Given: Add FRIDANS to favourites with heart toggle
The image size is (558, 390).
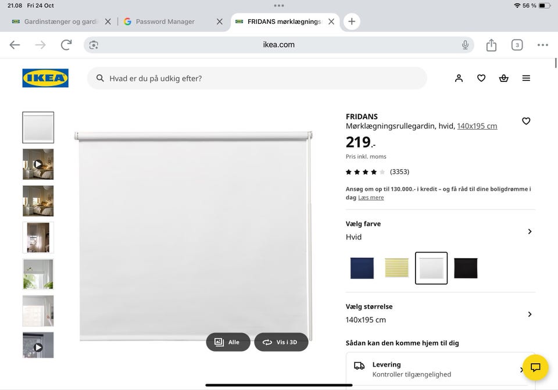Looking at the screenshot, I should (x=526, y=121).
